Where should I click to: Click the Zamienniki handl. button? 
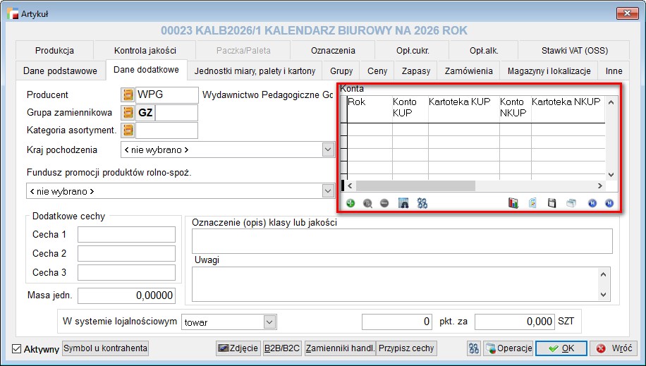(339, 348)
